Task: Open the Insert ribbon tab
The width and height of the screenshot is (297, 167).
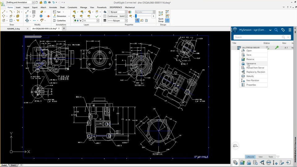Action: point(18,7)
